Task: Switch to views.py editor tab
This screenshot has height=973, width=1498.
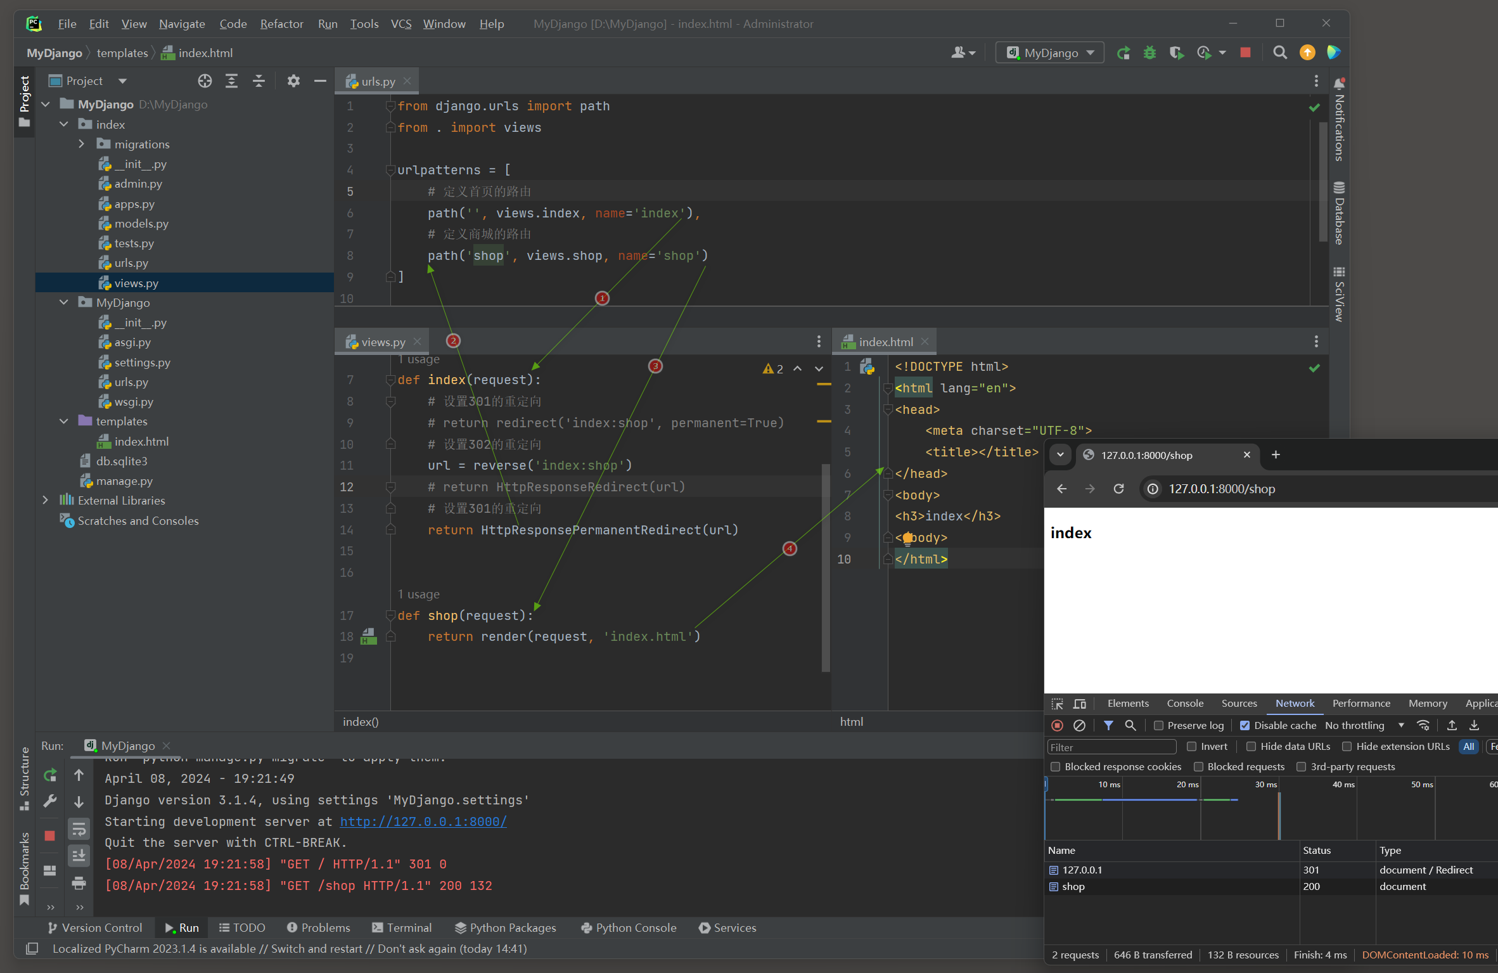Action: pos(383,342)
